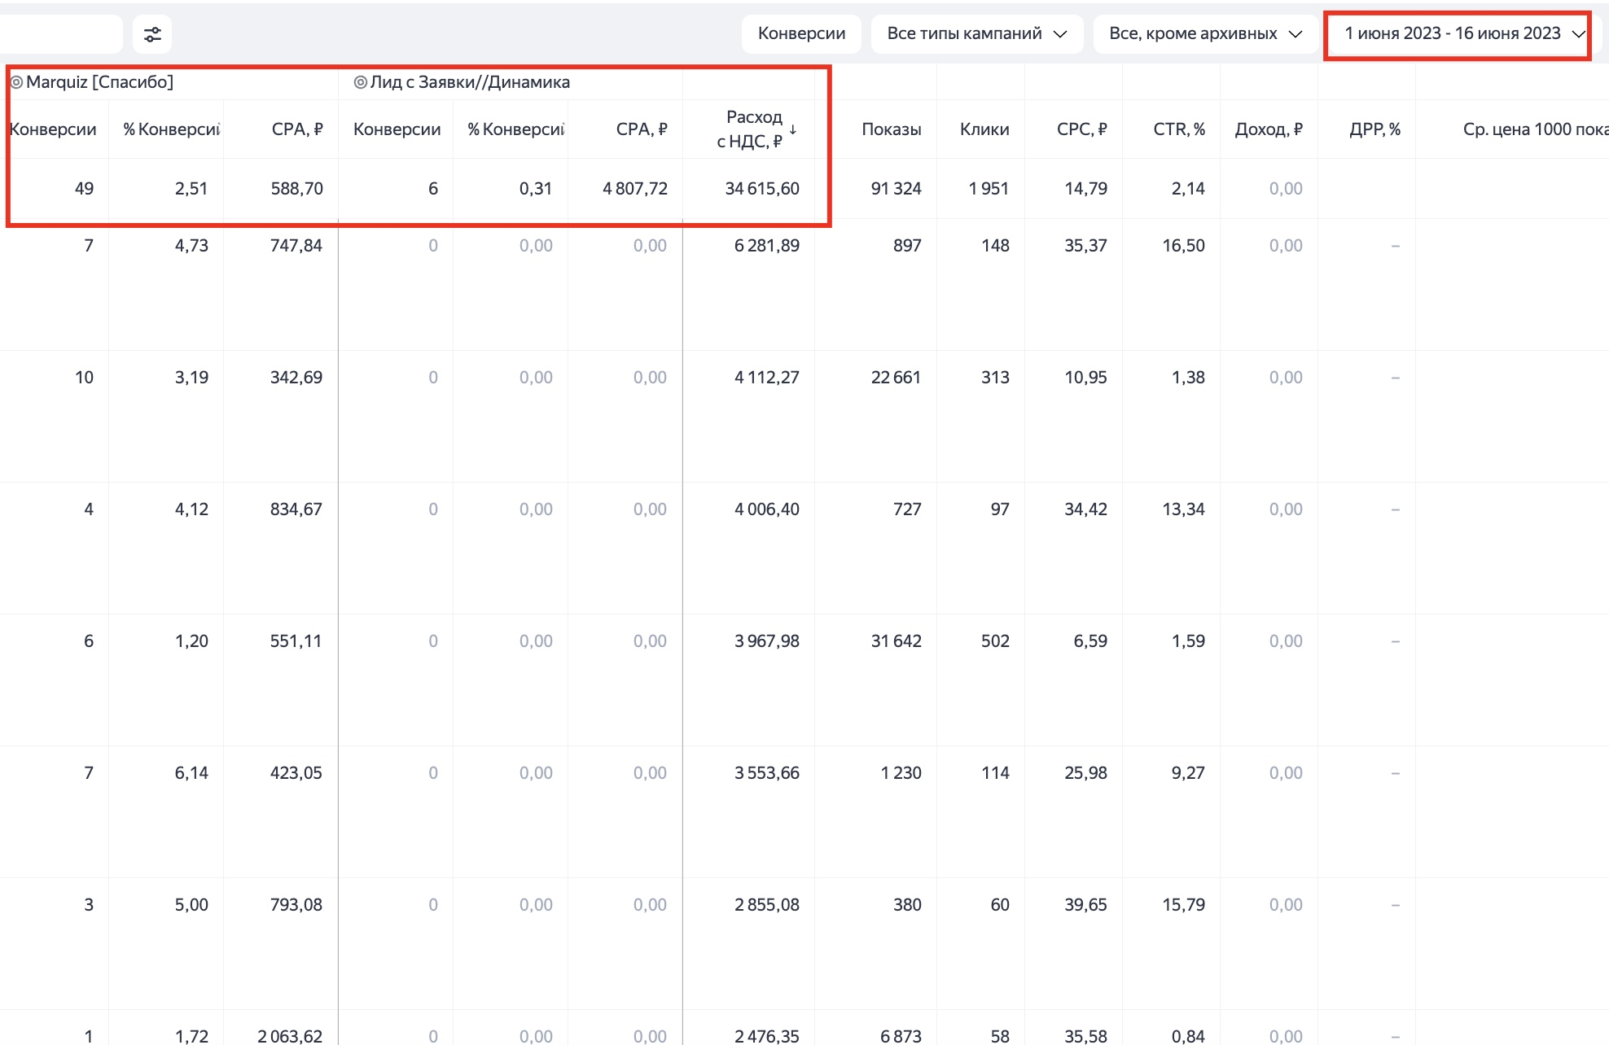Sort by Показы column header
Viewport: 1609px width, 1045px height.
[x=892, y=129]
